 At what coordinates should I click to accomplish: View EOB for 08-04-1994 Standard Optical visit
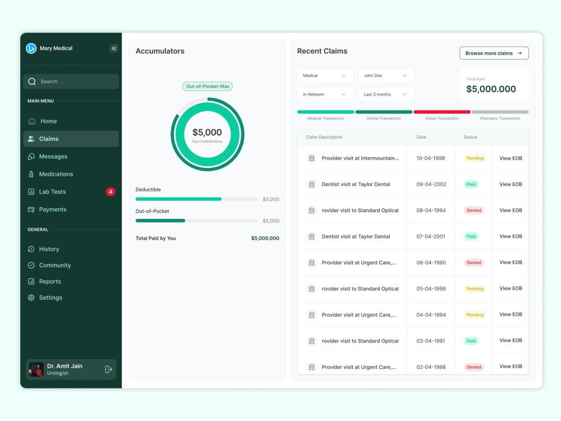pyautogui.click(x=511, y=210)
